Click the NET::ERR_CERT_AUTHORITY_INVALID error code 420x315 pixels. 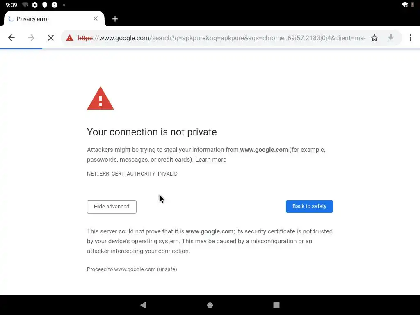[132, 173]
